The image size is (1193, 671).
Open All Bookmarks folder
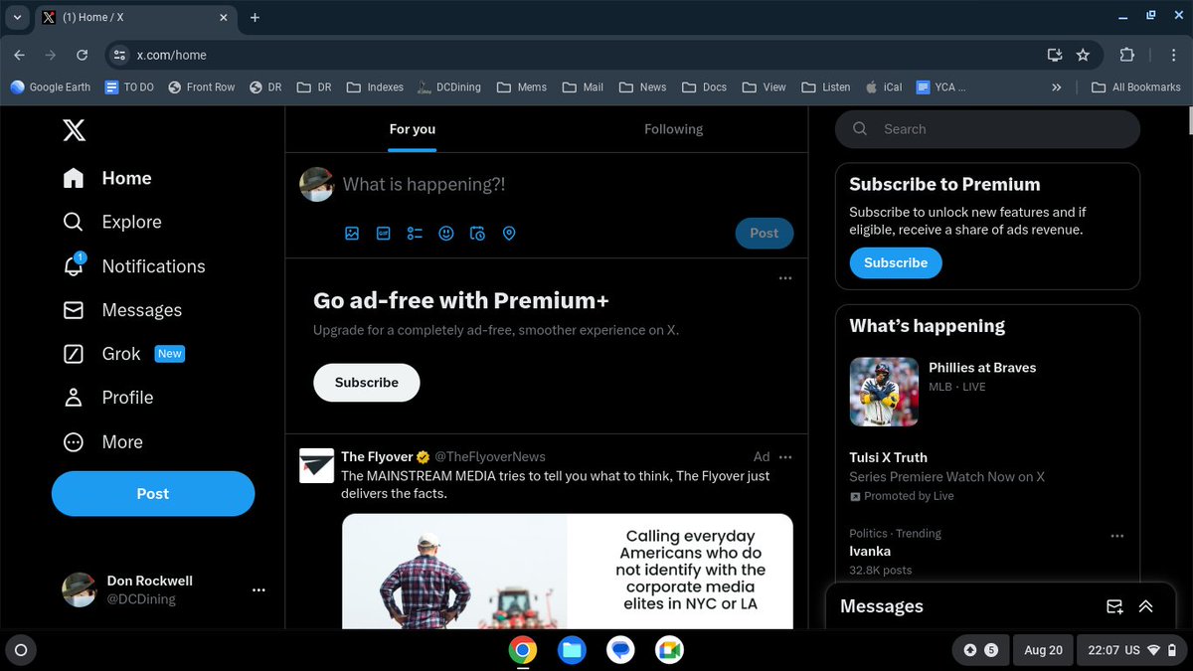[x=1135, y=86]
